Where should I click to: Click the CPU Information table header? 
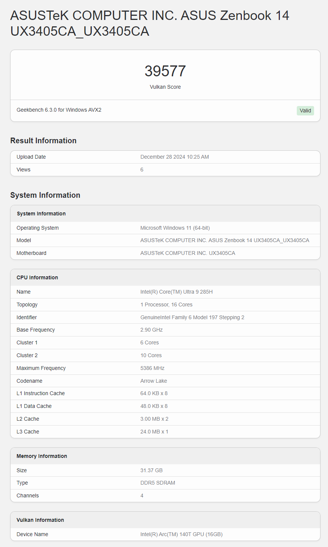click(165, 277)
